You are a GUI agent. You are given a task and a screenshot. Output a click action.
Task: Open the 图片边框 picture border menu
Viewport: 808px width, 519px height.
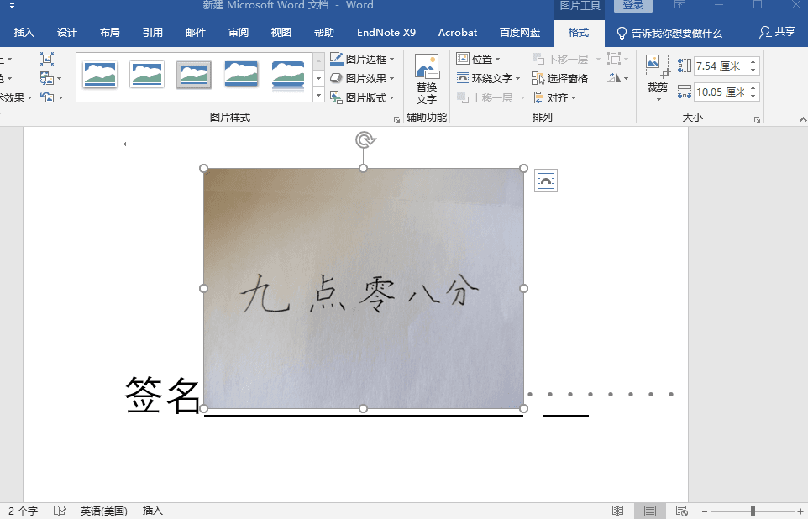coord(362,59)
